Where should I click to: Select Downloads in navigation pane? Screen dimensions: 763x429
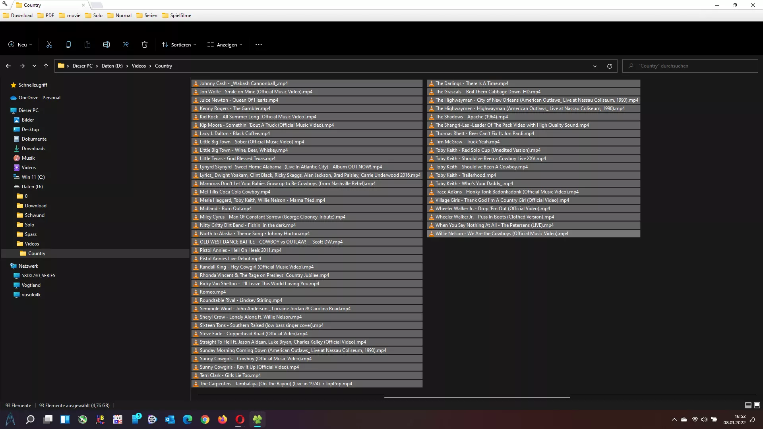pyautogui.click(x=33, y=149)
